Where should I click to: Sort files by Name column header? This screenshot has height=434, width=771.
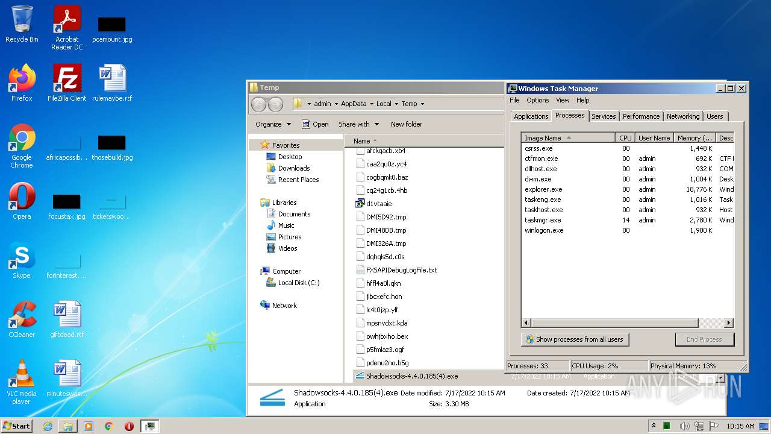tap(425, 141)
